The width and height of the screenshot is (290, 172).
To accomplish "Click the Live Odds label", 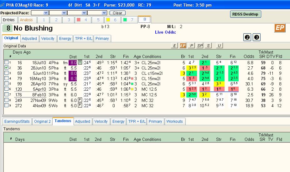I will 166,32.
